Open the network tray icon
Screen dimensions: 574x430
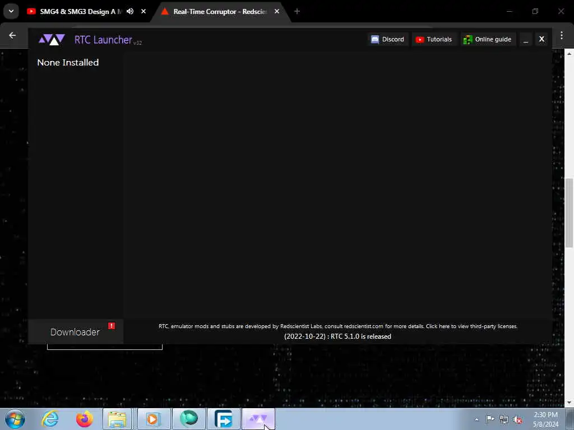coord(504,419)
